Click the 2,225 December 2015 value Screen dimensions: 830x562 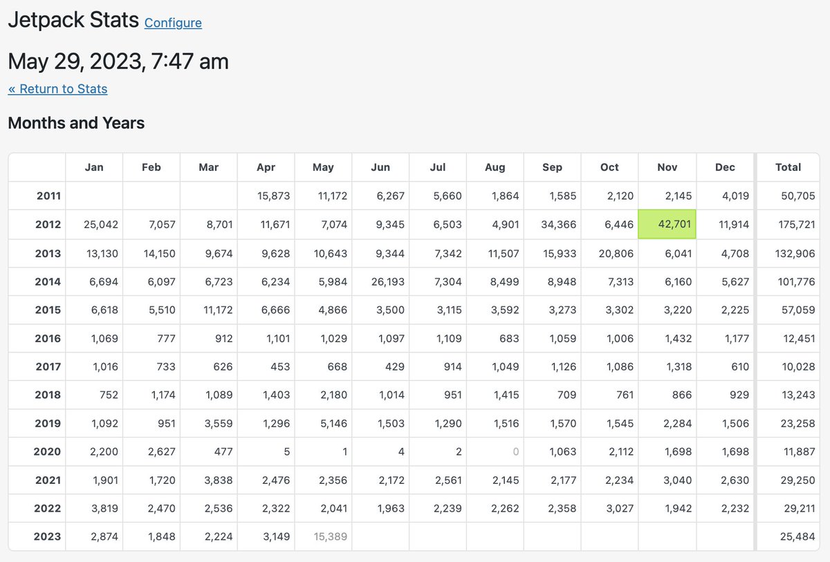pyautogui.click(x=735, y=310)
